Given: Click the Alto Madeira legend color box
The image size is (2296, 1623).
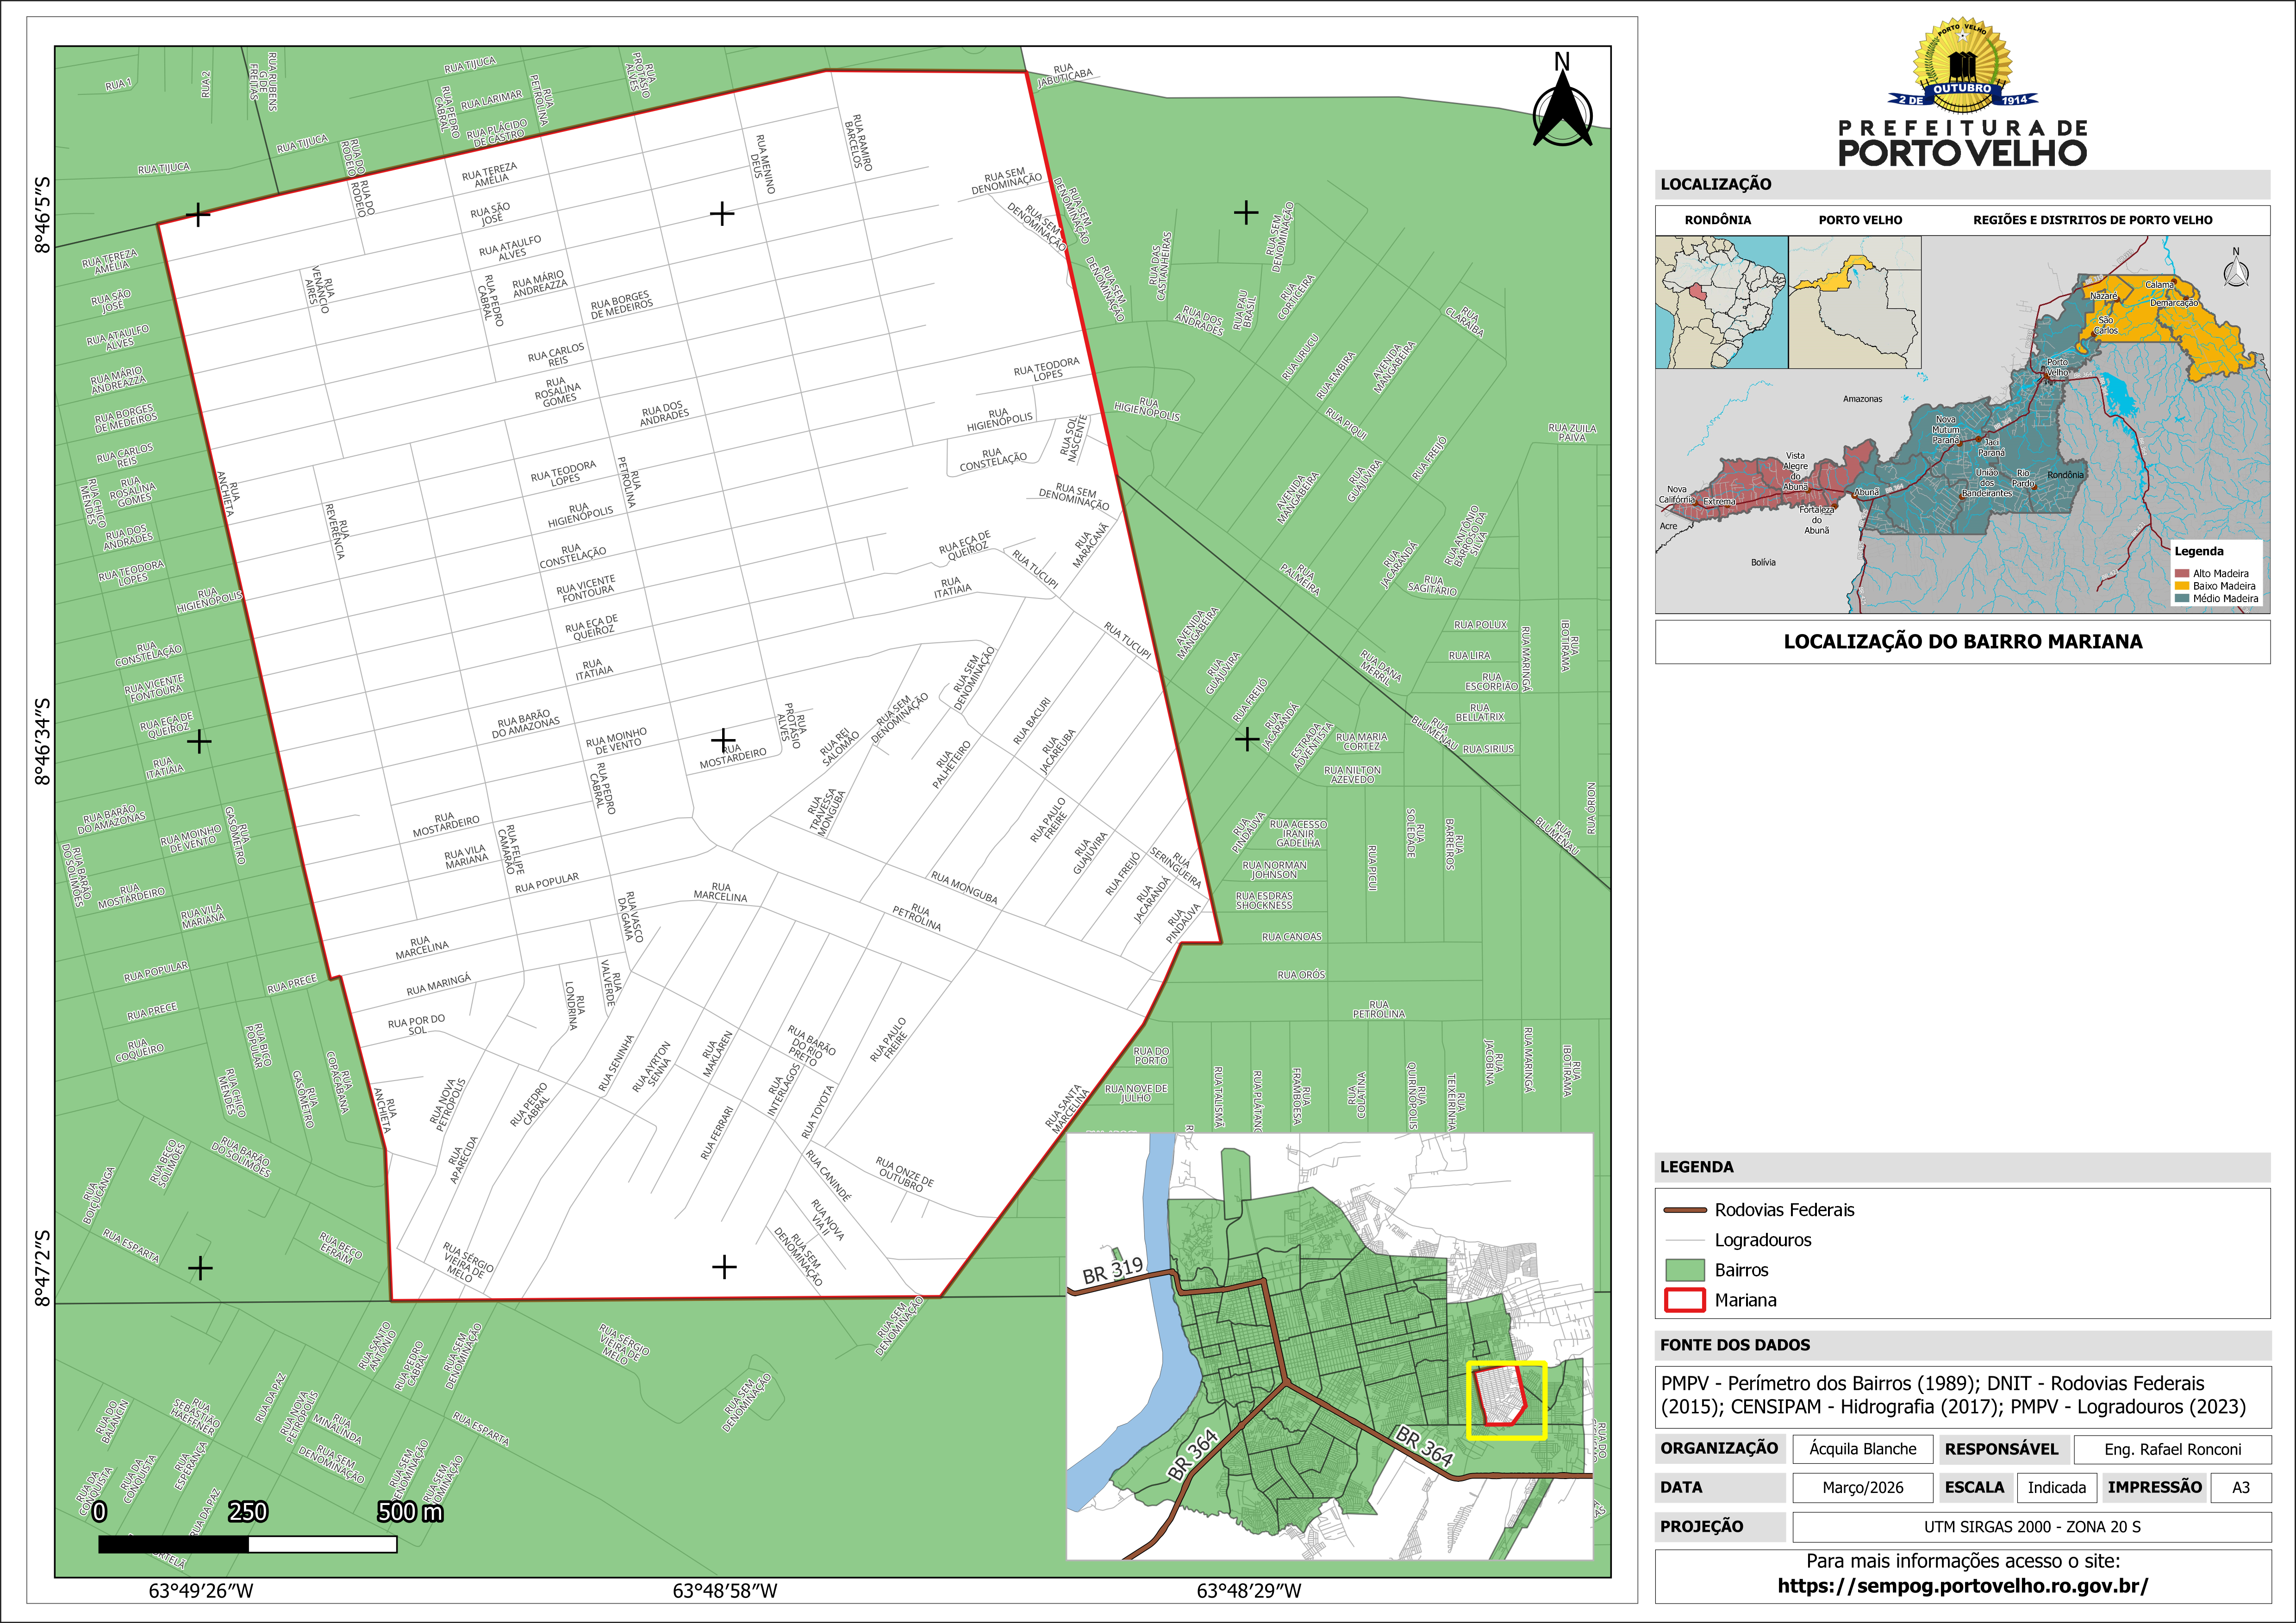Looking at the screenshot, I should coord(2181,573).
